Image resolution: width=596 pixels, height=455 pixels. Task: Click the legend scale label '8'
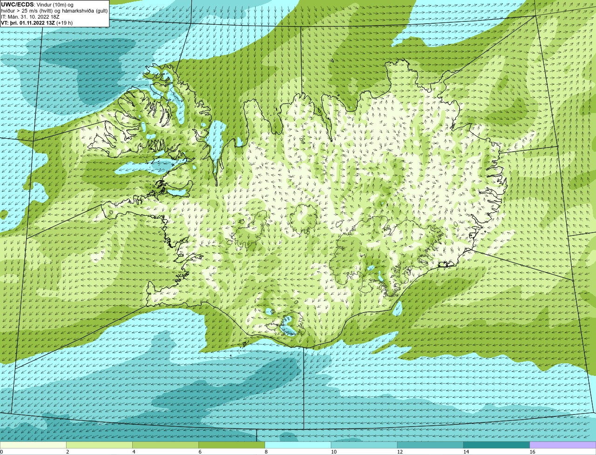click(266, 452)
